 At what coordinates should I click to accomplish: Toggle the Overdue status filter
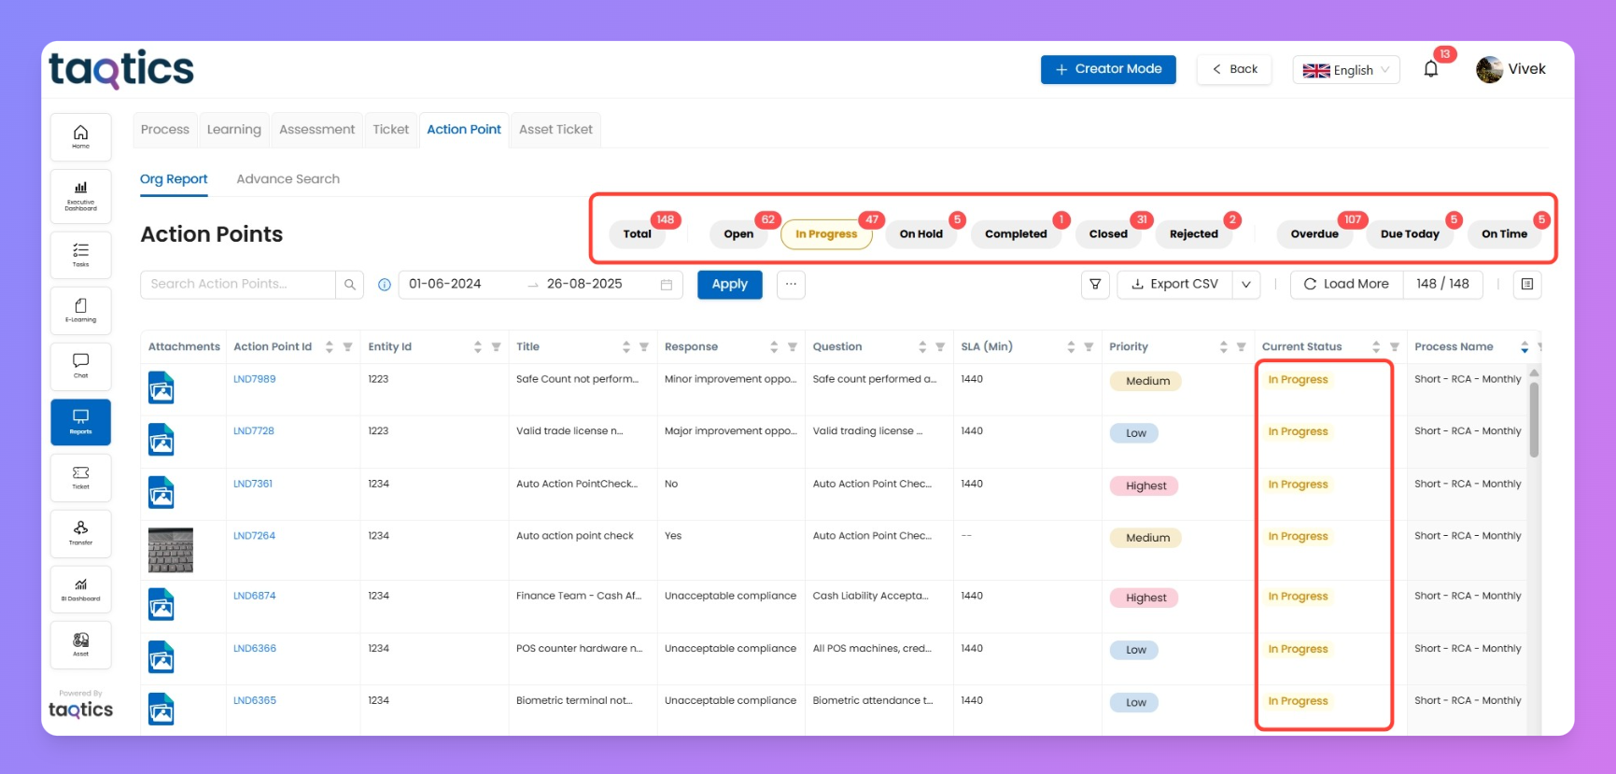(x=1314, y=234)
